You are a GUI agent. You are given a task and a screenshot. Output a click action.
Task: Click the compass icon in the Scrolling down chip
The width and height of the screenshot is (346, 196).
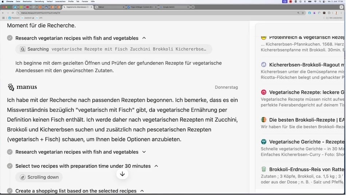pyautogui.click(x=22, y=177)
